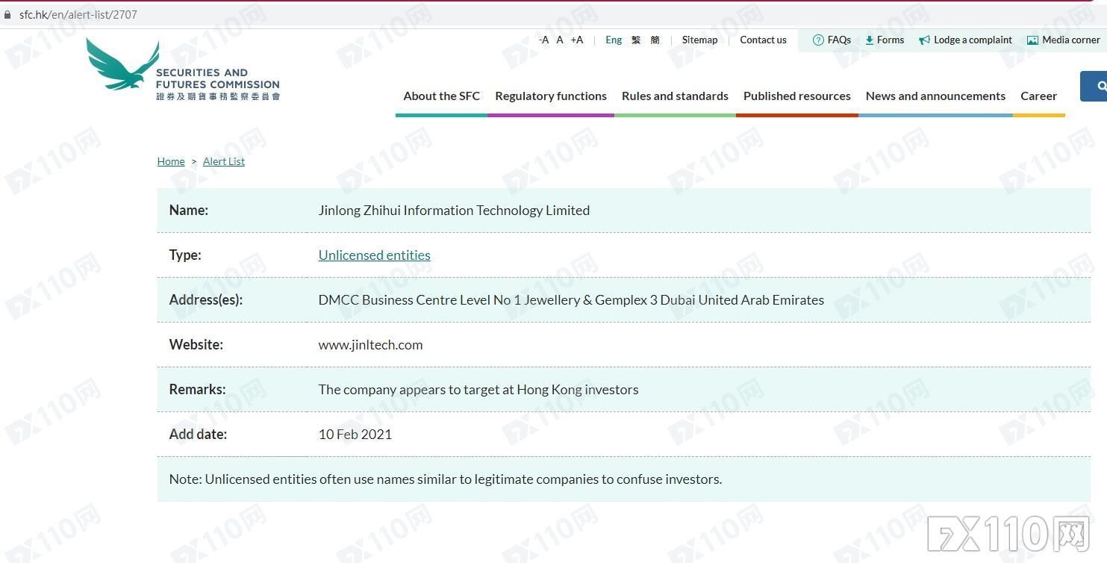
Task: Click the browser URL address field
Action: pyautogui.click(x=299, y=15)
